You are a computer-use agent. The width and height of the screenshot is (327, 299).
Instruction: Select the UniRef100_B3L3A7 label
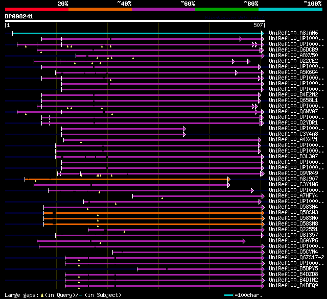click(x=293, y=157)
